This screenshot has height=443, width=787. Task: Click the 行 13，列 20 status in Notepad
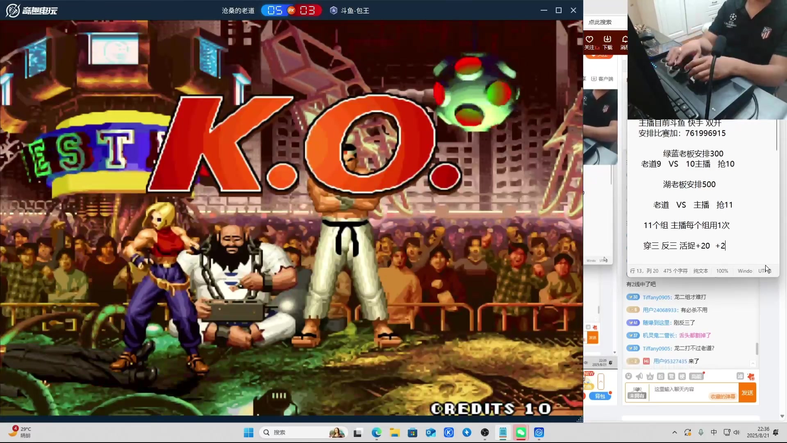tap(644, 271)
